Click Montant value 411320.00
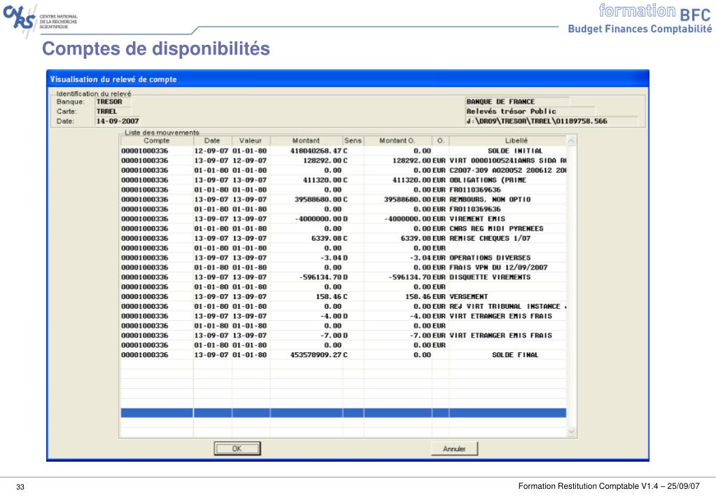Viewport: 716px width, 496px height. [323, 180]
